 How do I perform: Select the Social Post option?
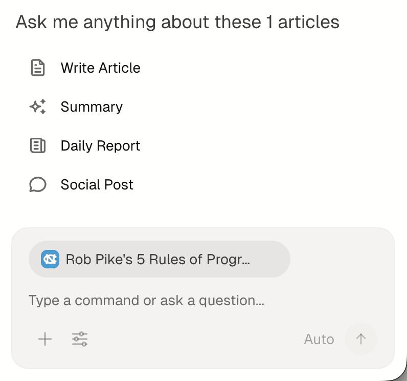(97, 185)
